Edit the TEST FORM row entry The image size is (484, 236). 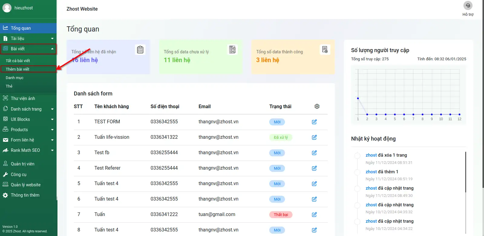coord(314,122)
